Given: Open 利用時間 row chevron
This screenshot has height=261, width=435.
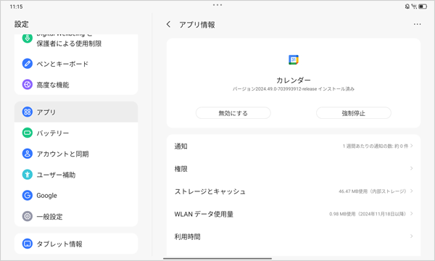Looking at the screenshot, I should pos(411,236).
